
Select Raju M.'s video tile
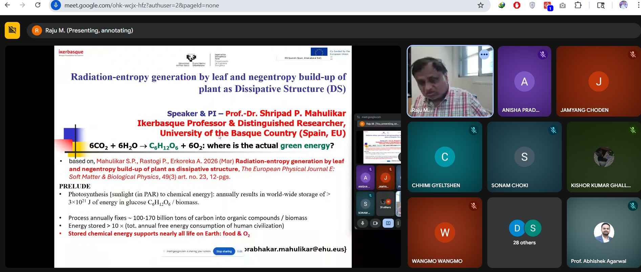pyautogui.click(x=450, y=81)
